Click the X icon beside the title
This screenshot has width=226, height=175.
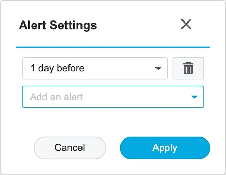[186, 24]
